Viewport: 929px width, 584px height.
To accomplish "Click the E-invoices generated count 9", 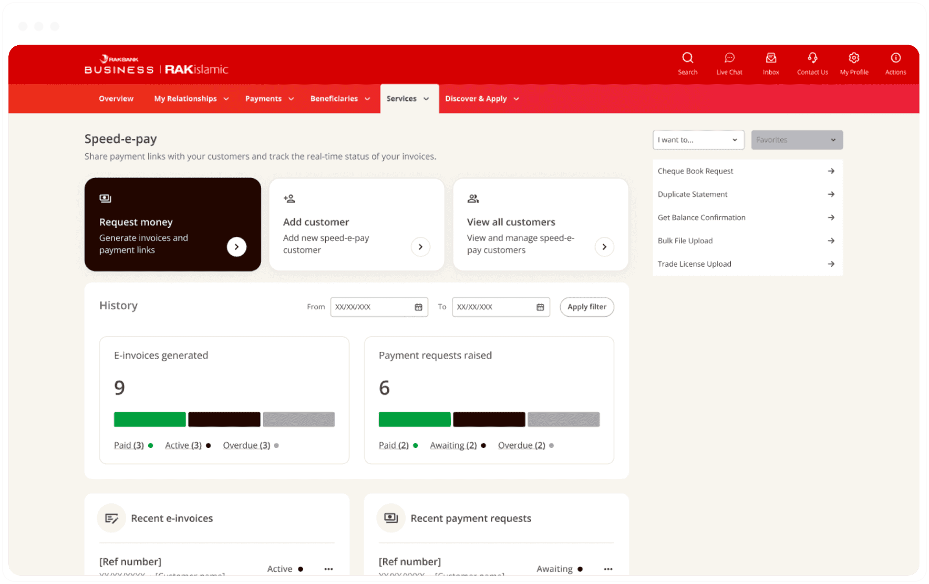I will click(x=120, y=388).
